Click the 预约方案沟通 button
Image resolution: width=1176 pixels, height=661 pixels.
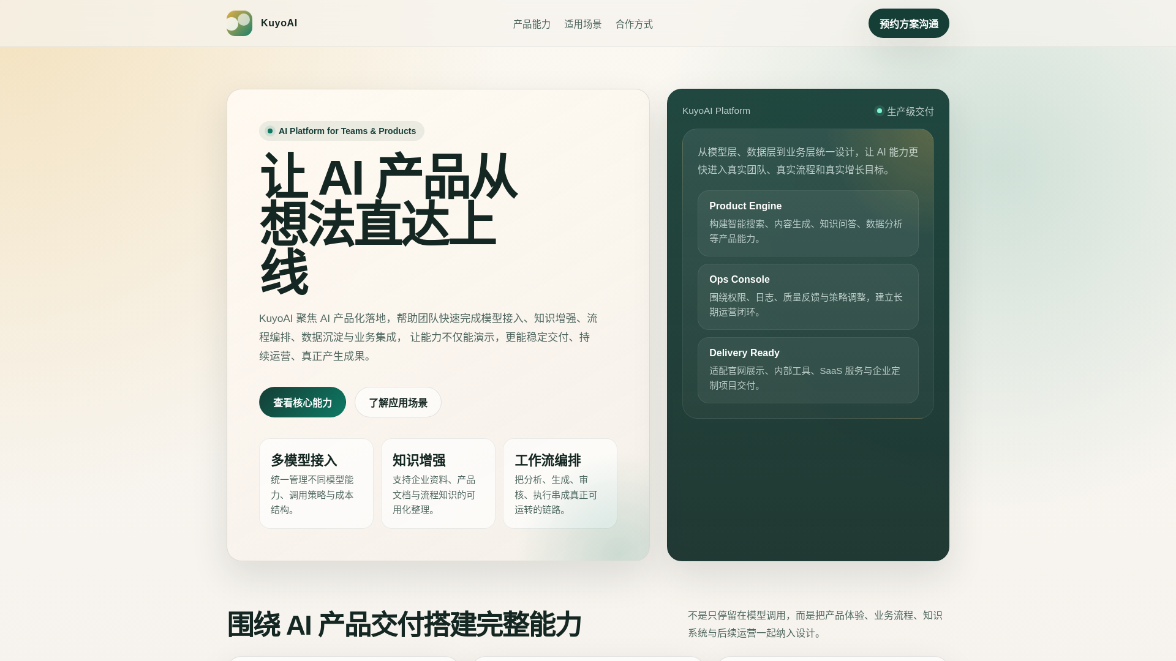pos(909,23)
